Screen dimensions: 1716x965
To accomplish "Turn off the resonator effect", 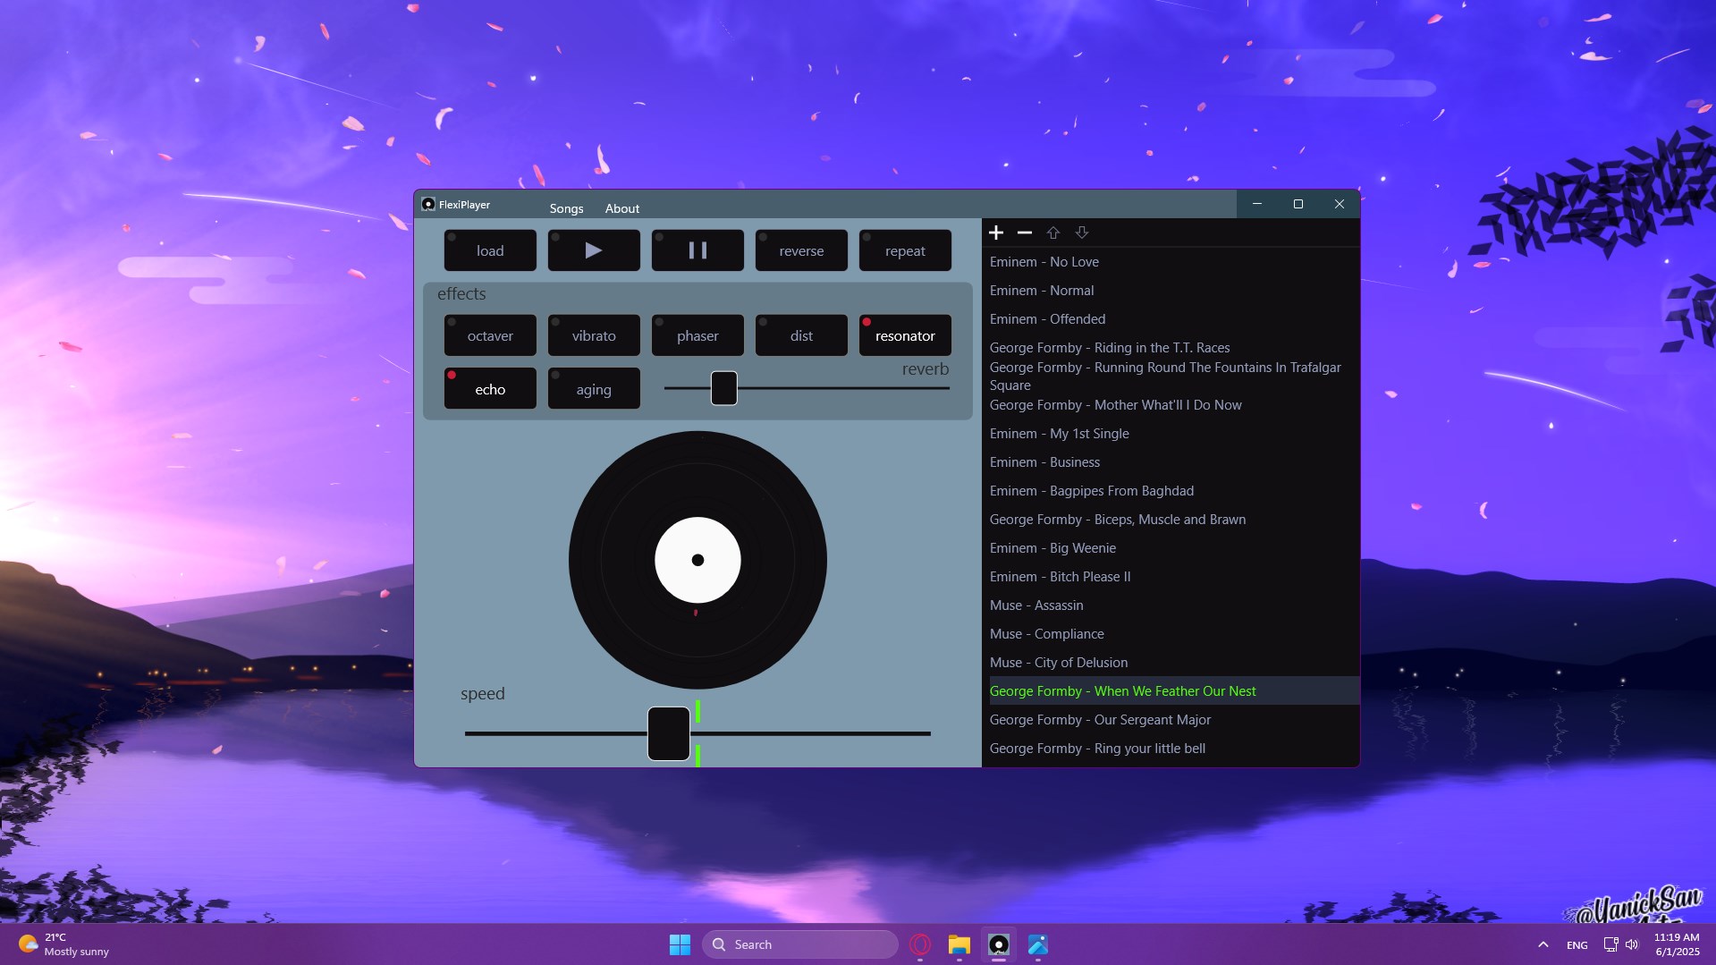I will tap(904, 335).
